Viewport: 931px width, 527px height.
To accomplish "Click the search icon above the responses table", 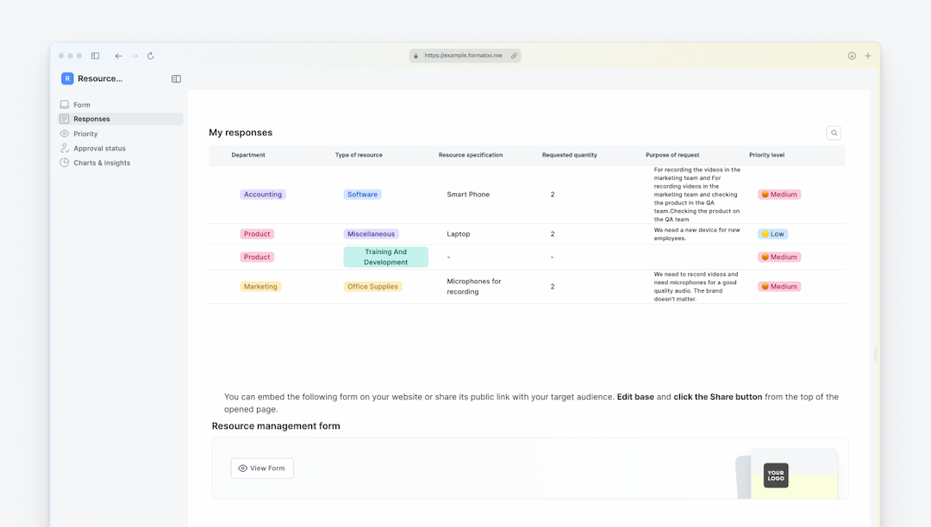I will [834, 133].
